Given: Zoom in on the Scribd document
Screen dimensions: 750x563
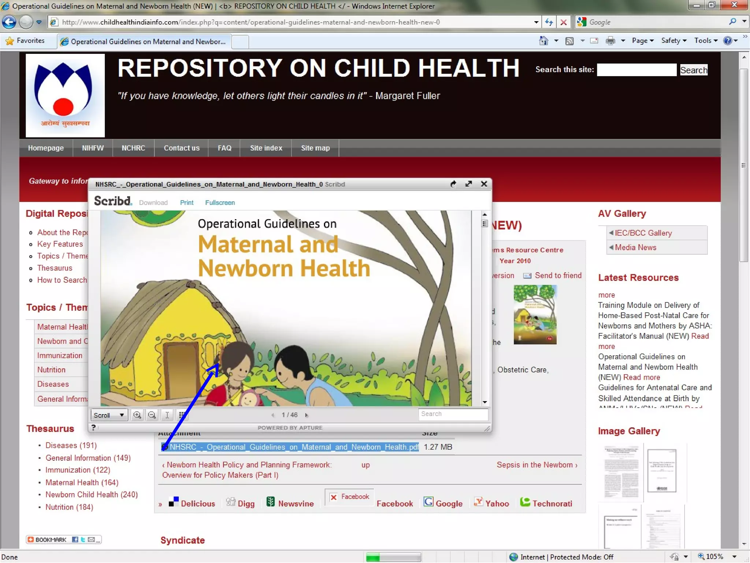Looking at the screenshot, I should (x=137, y=415).
